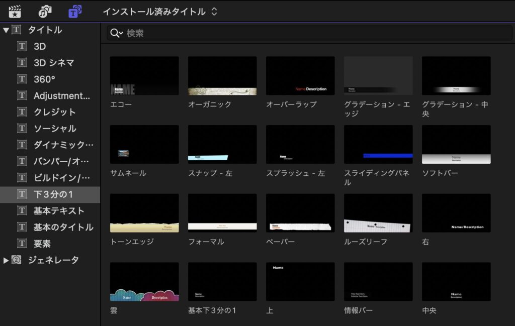Open the Photos and Audio sidebar icon

[45, 11]
